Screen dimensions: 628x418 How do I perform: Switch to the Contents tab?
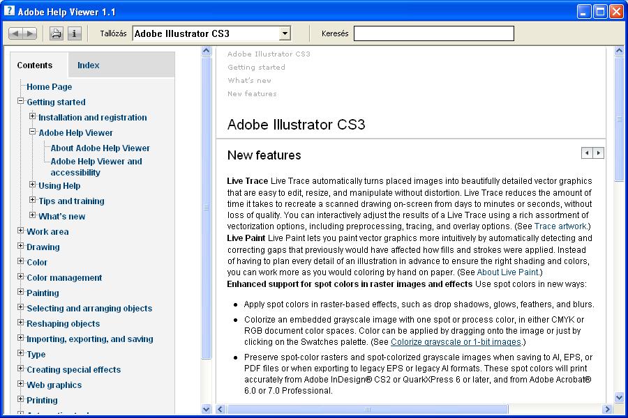click(34, 65)
